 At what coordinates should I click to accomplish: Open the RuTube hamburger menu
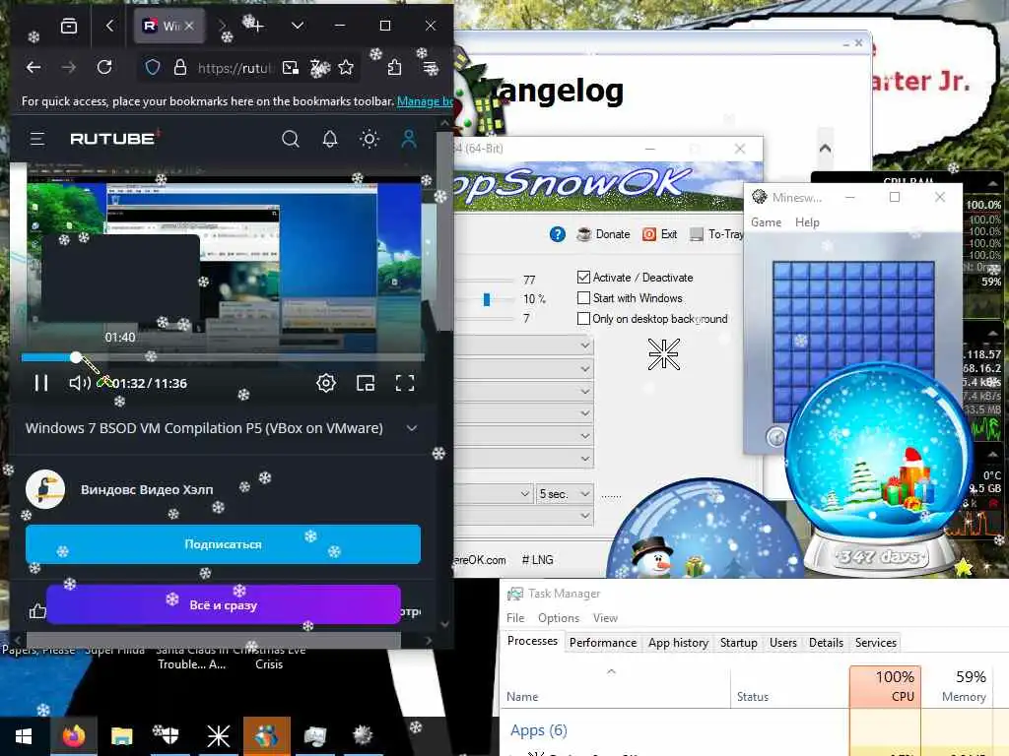37,139
